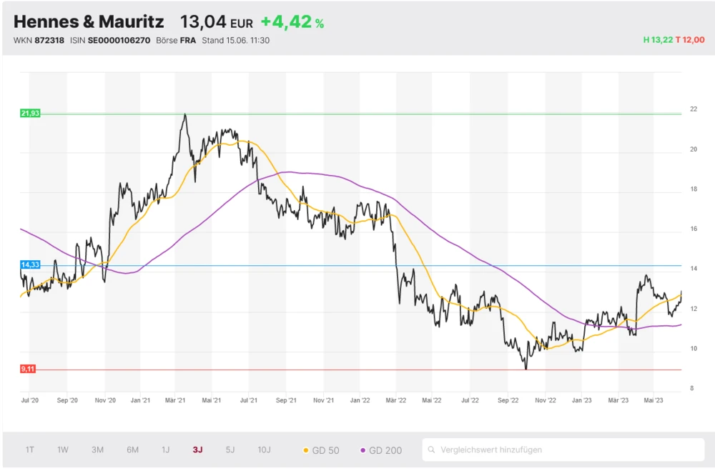This screenshot has width=715, height=471.
Task: Click the magnifier icon in the comparison search
Action: (x=431, y=450)
